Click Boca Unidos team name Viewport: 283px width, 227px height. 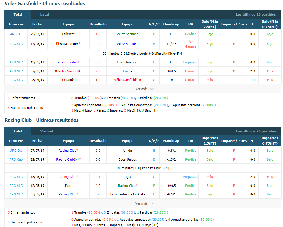128,159
